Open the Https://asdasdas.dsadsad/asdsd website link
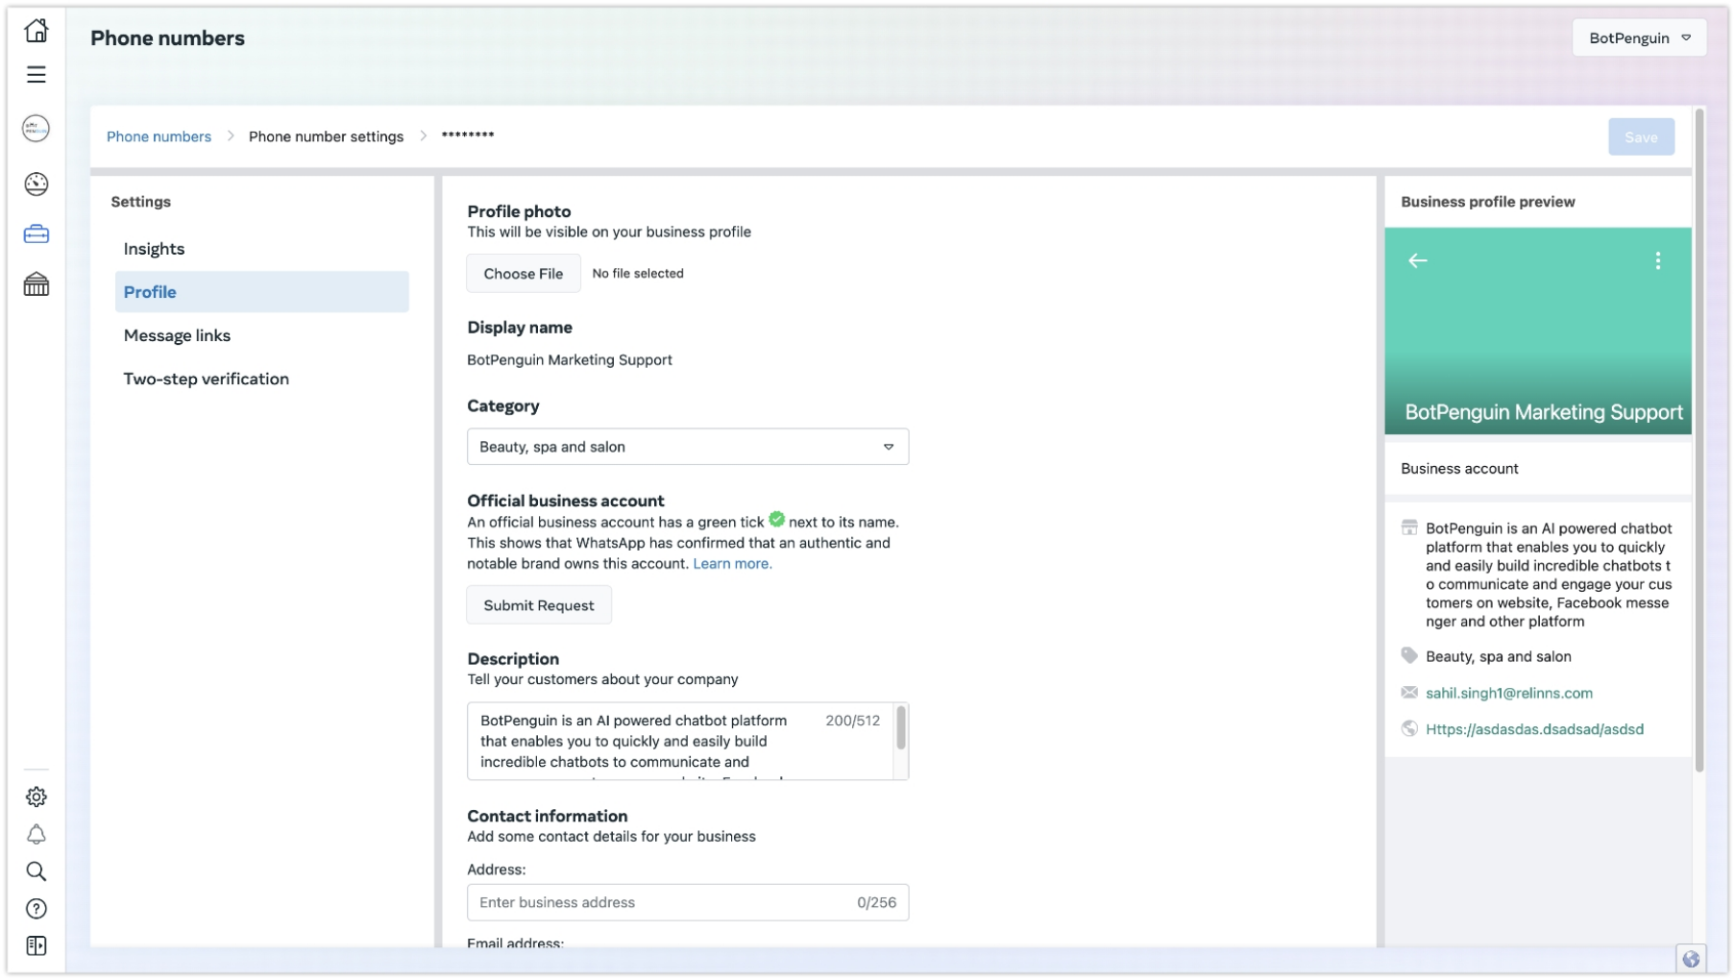The height and width of the screenshot is (980, 1735). coord(1534,729)
